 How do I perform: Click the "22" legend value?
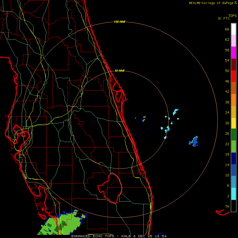(x=227, y=144)
